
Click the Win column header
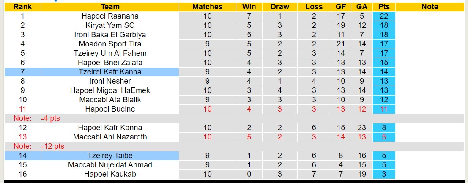249,7
